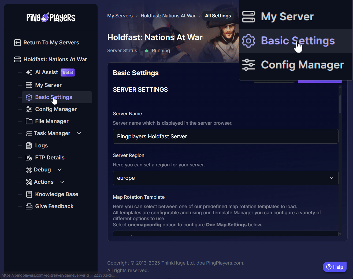
Task: Click the Running status text
Action: pos(161,51)
